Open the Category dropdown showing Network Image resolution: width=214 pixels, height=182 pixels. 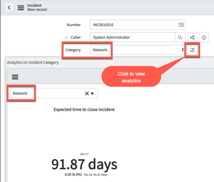[137, 50]
